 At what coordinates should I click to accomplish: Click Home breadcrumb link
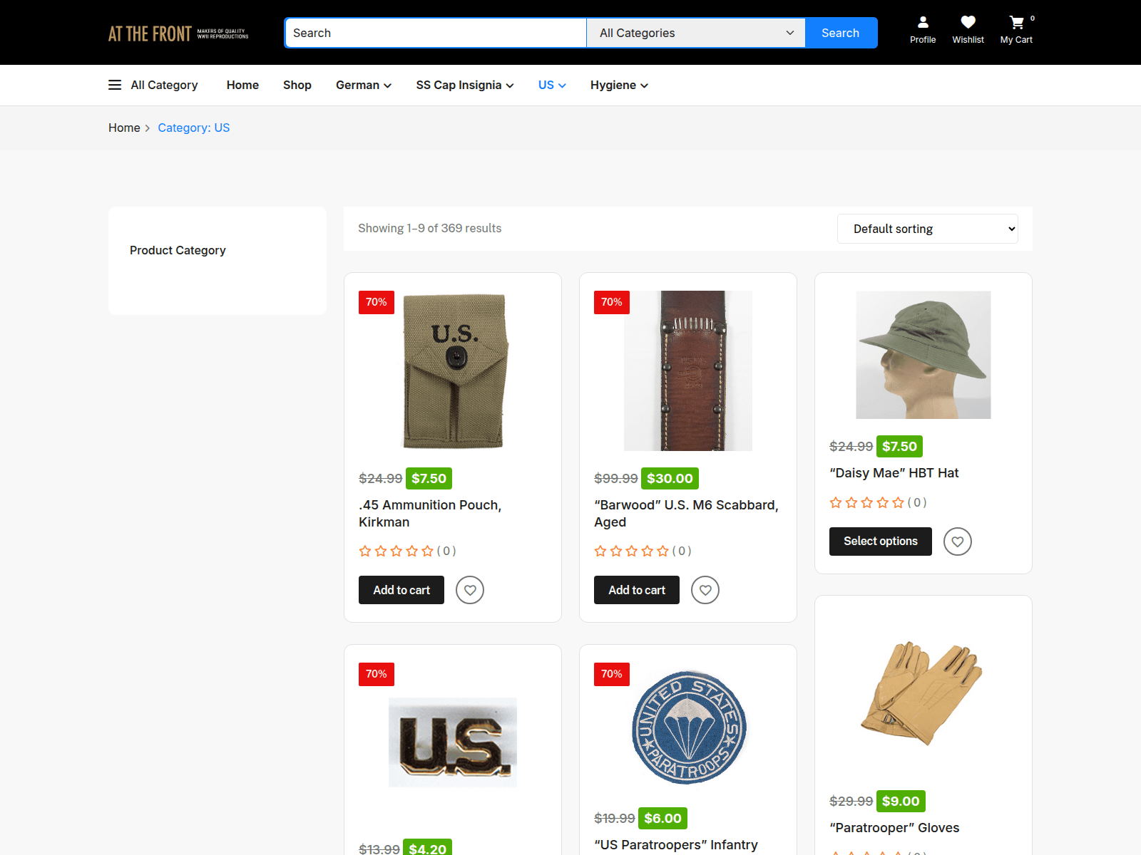click(x=124, y=128)
